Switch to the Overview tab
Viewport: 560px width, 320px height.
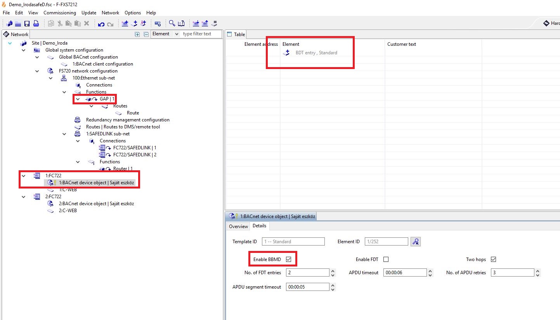click(238, 226)
